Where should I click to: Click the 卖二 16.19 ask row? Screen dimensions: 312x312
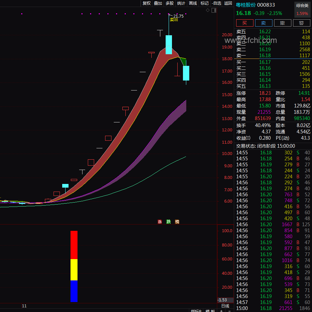click(273, 50)
